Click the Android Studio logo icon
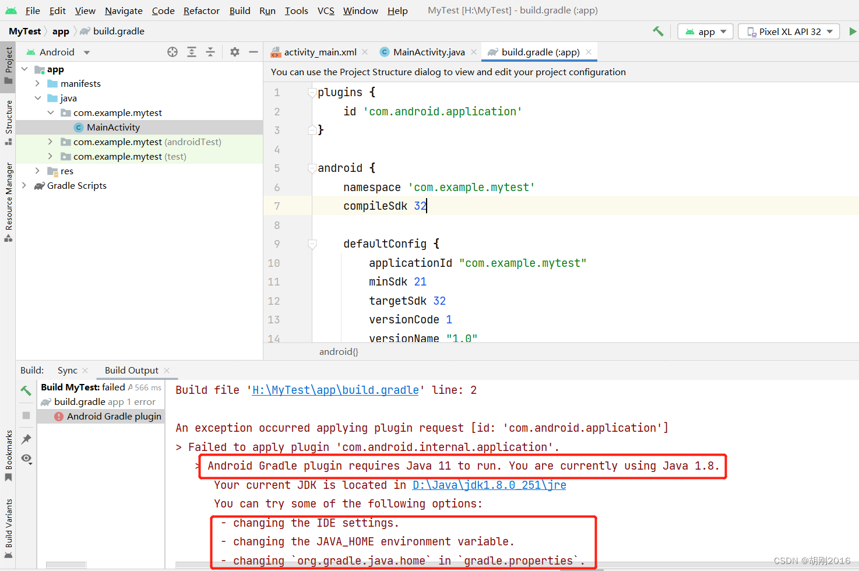The image size is (859, 571). (11, 10)
